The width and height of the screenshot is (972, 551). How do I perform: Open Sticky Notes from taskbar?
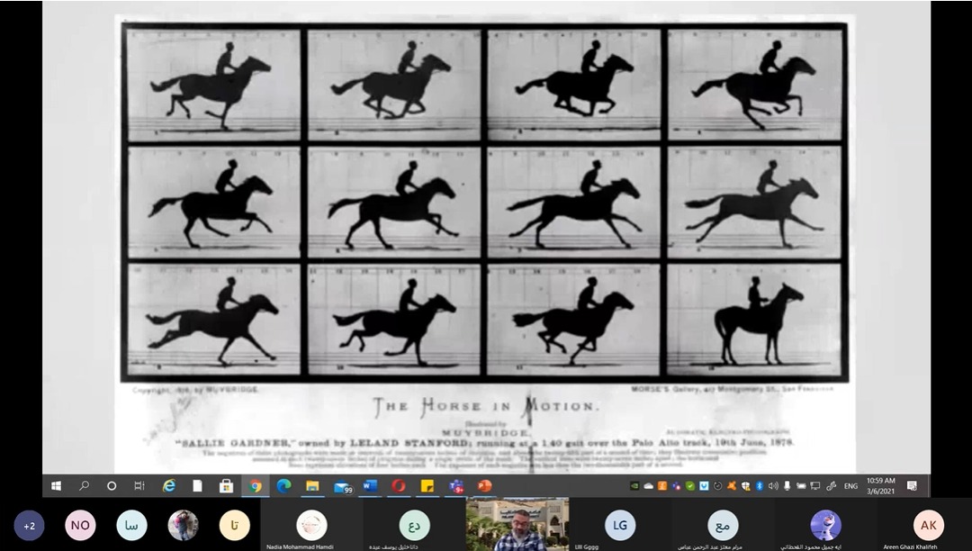[x=427, y=486]
